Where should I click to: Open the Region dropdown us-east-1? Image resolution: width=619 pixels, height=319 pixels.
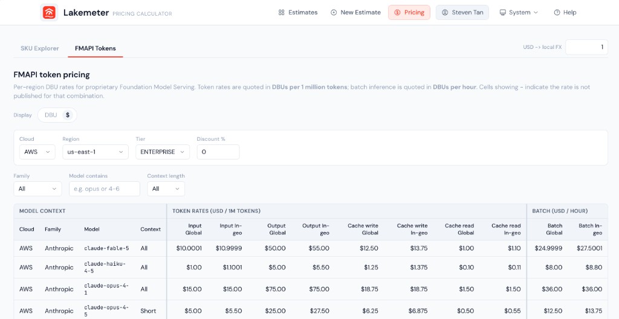tap(95, 152)
